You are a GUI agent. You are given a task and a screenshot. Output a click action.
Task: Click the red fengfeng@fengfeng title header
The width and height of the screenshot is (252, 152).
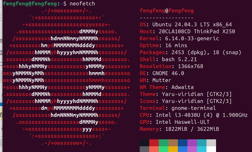point(167,11)
